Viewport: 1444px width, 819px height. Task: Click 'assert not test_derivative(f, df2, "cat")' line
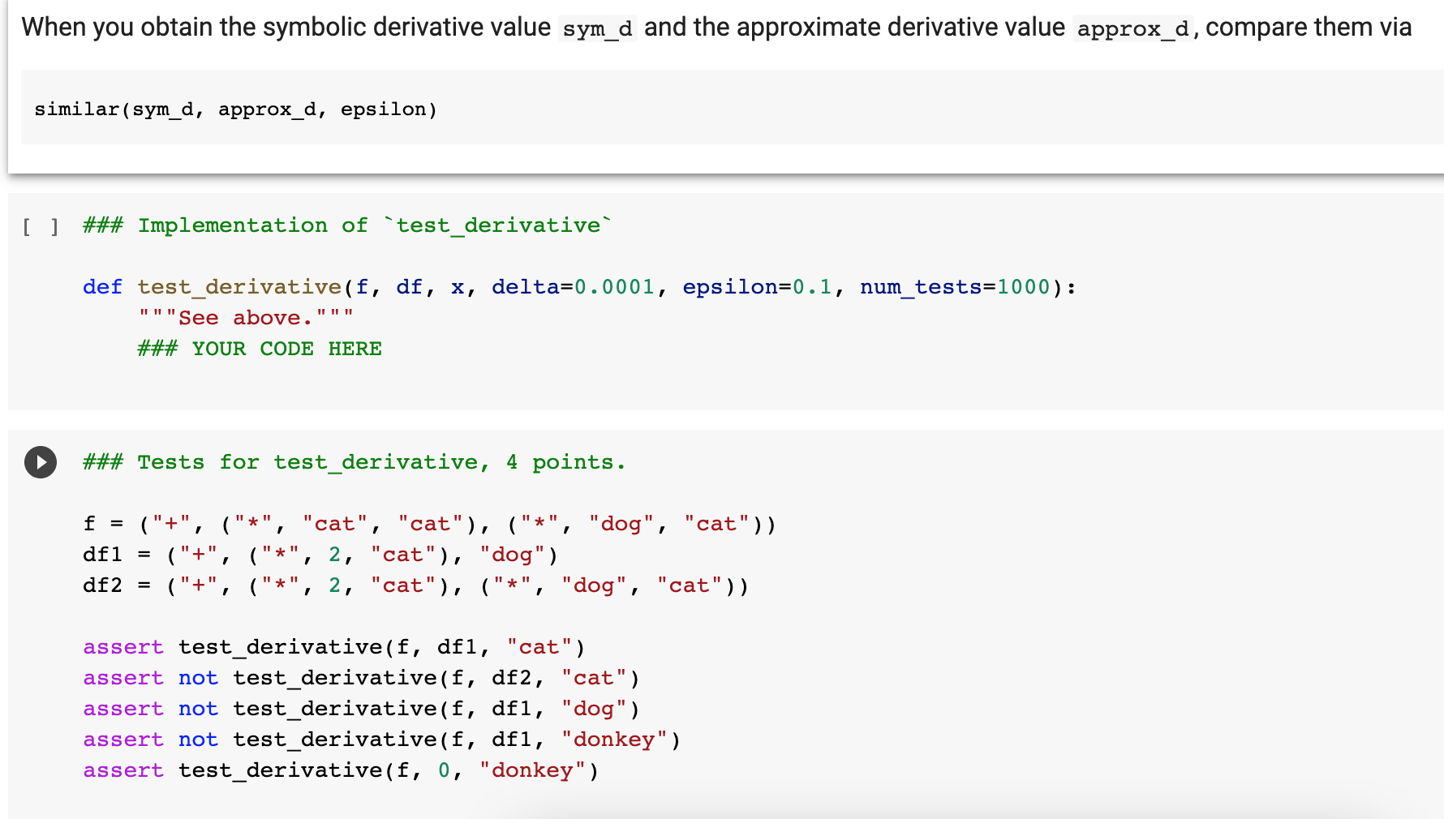tap(361, 678)
